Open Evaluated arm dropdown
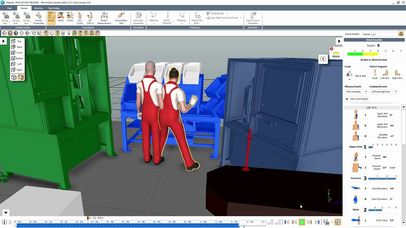Viewport: 406px width, 228px height. click(x=384, y=92)
